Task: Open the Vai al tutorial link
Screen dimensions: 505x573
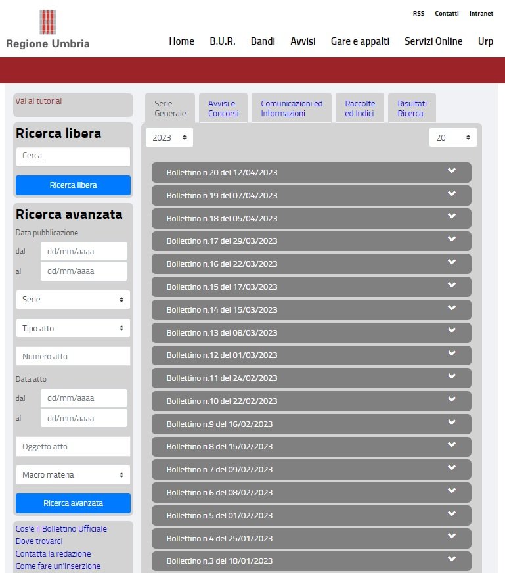Action: [39, 101]
